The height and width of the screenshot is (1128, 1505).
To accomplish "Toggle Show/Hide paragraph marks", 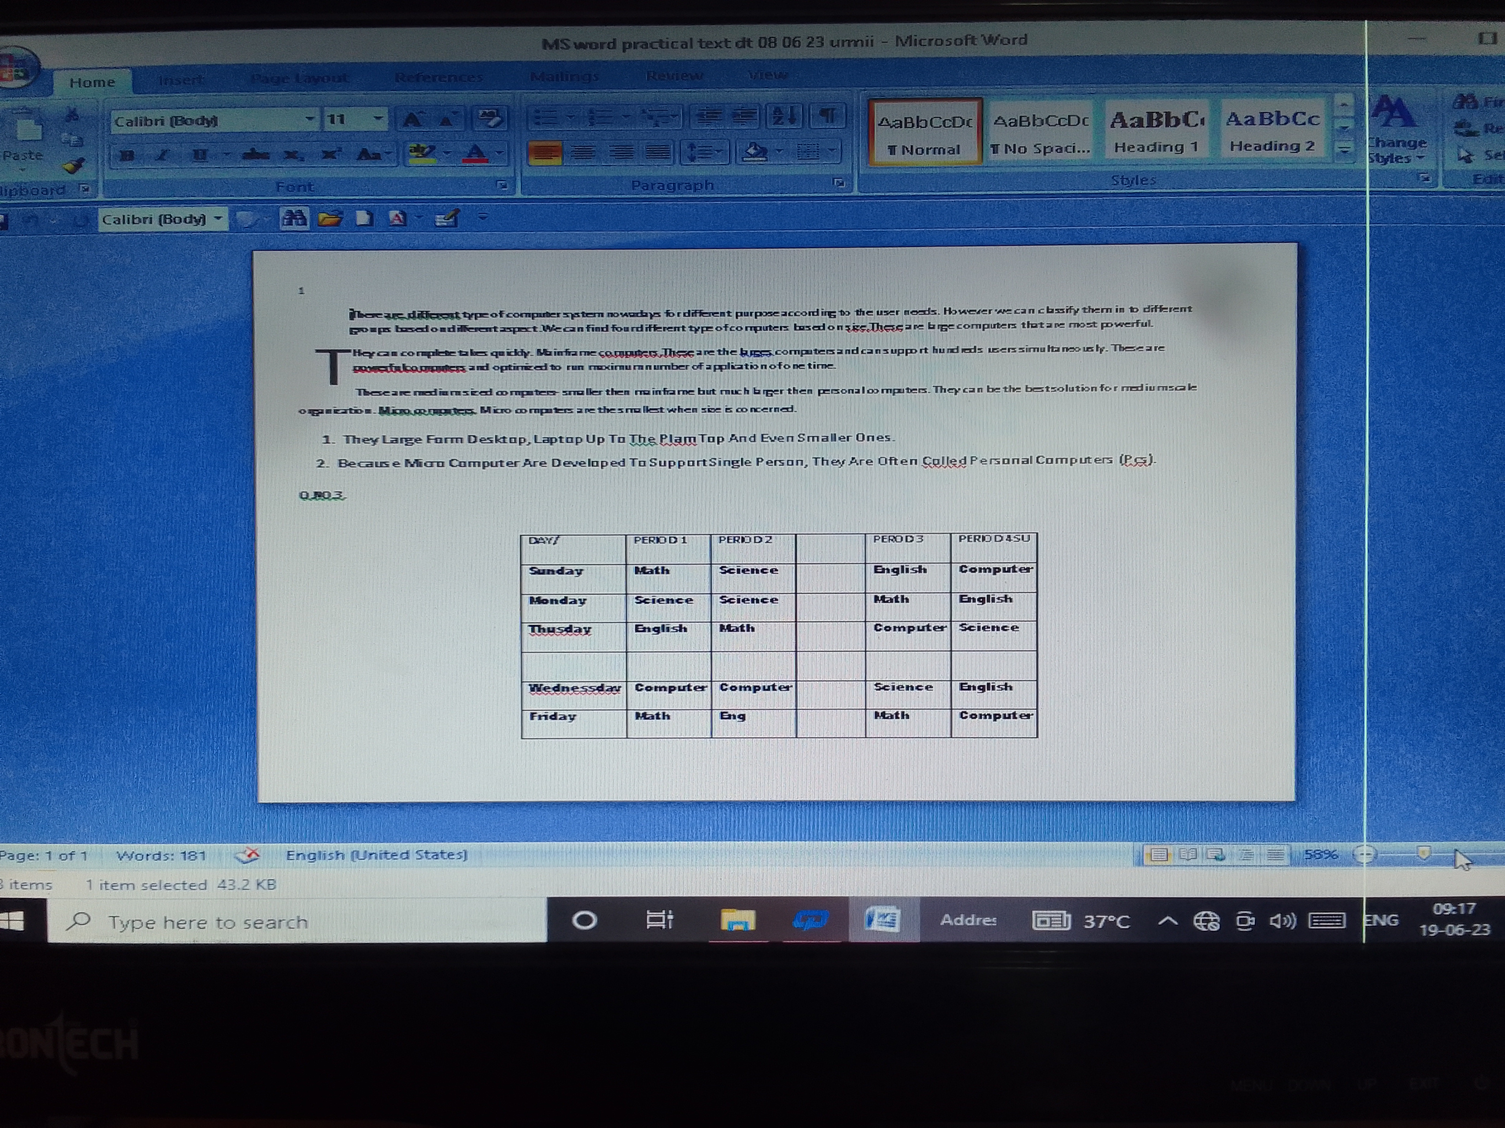I will pos(828,116).
